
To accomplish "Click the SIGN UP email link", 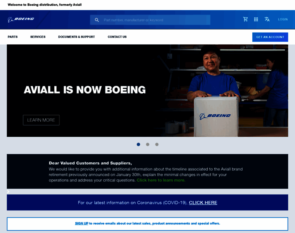I will click(x=82, y=223).
